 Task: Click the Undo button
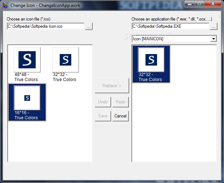tap(103, 102)
